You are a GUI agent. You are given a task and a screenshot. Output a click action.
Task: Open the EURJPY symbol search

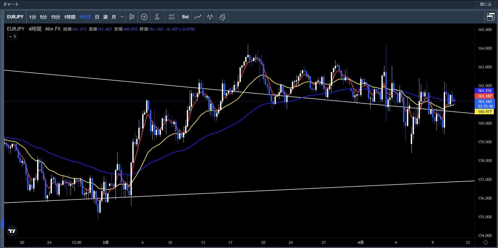point(15,17)
